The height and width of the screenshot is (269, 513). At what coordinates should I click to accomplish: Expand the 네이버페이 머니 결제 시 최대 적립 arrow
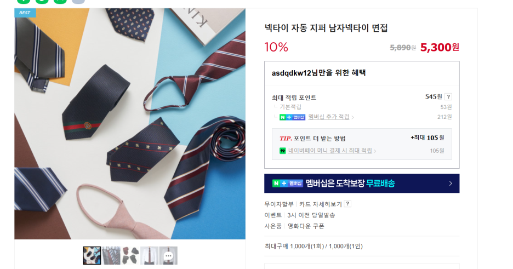click(375, 151)
